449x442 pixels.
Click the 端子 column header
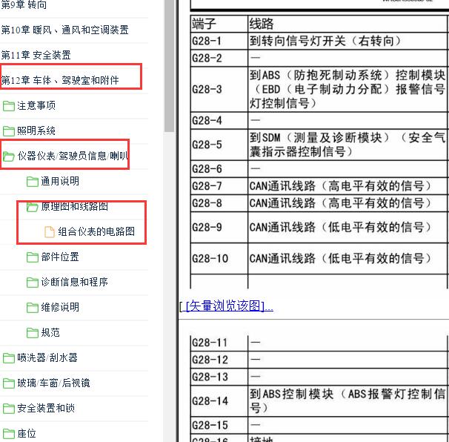(x=219, y=24)
